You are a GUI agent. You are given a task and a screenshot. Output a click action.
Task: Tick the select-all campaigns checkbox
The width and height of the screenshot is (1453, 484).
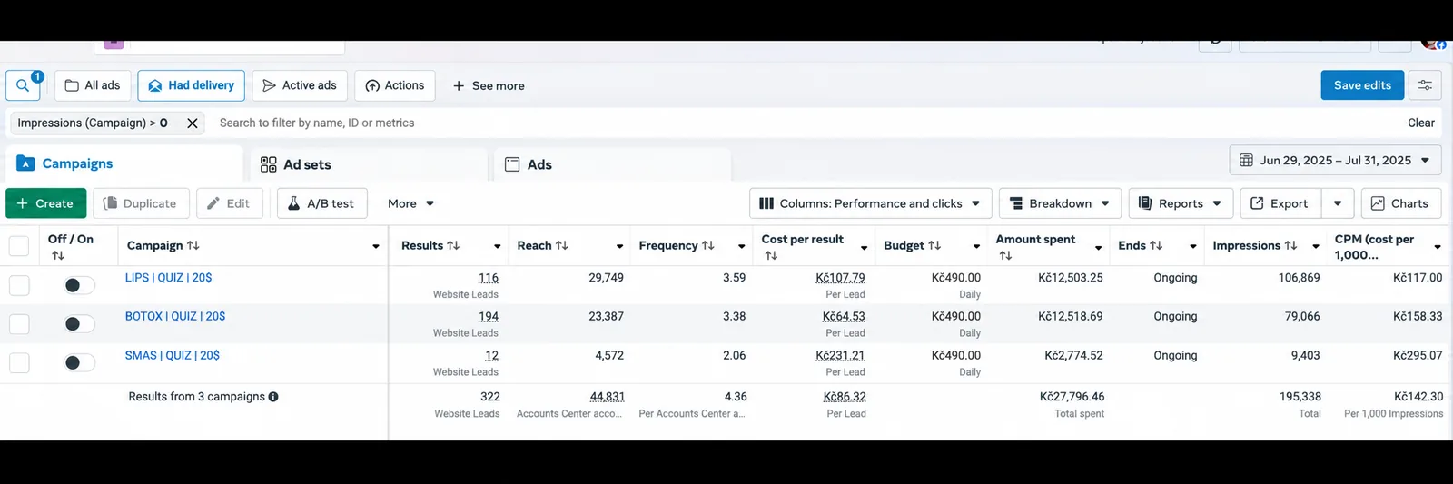point(18,246)
